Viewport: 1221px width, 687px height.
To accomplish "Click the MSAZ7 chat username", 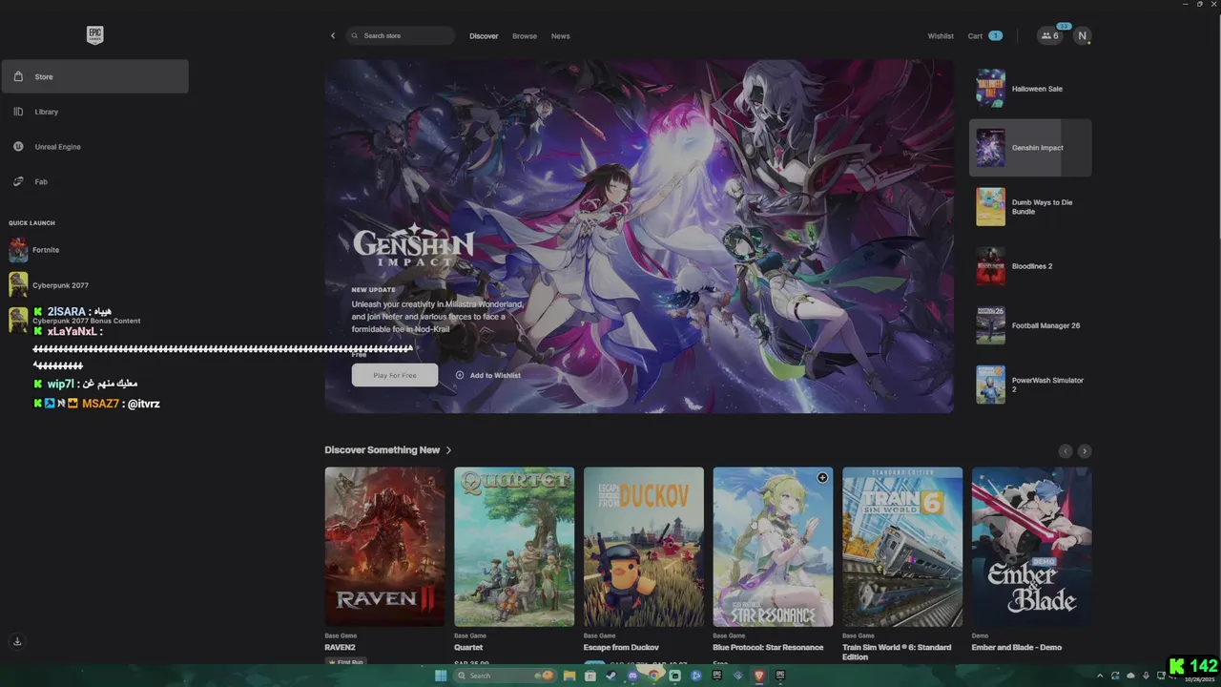I will [100, 405].
